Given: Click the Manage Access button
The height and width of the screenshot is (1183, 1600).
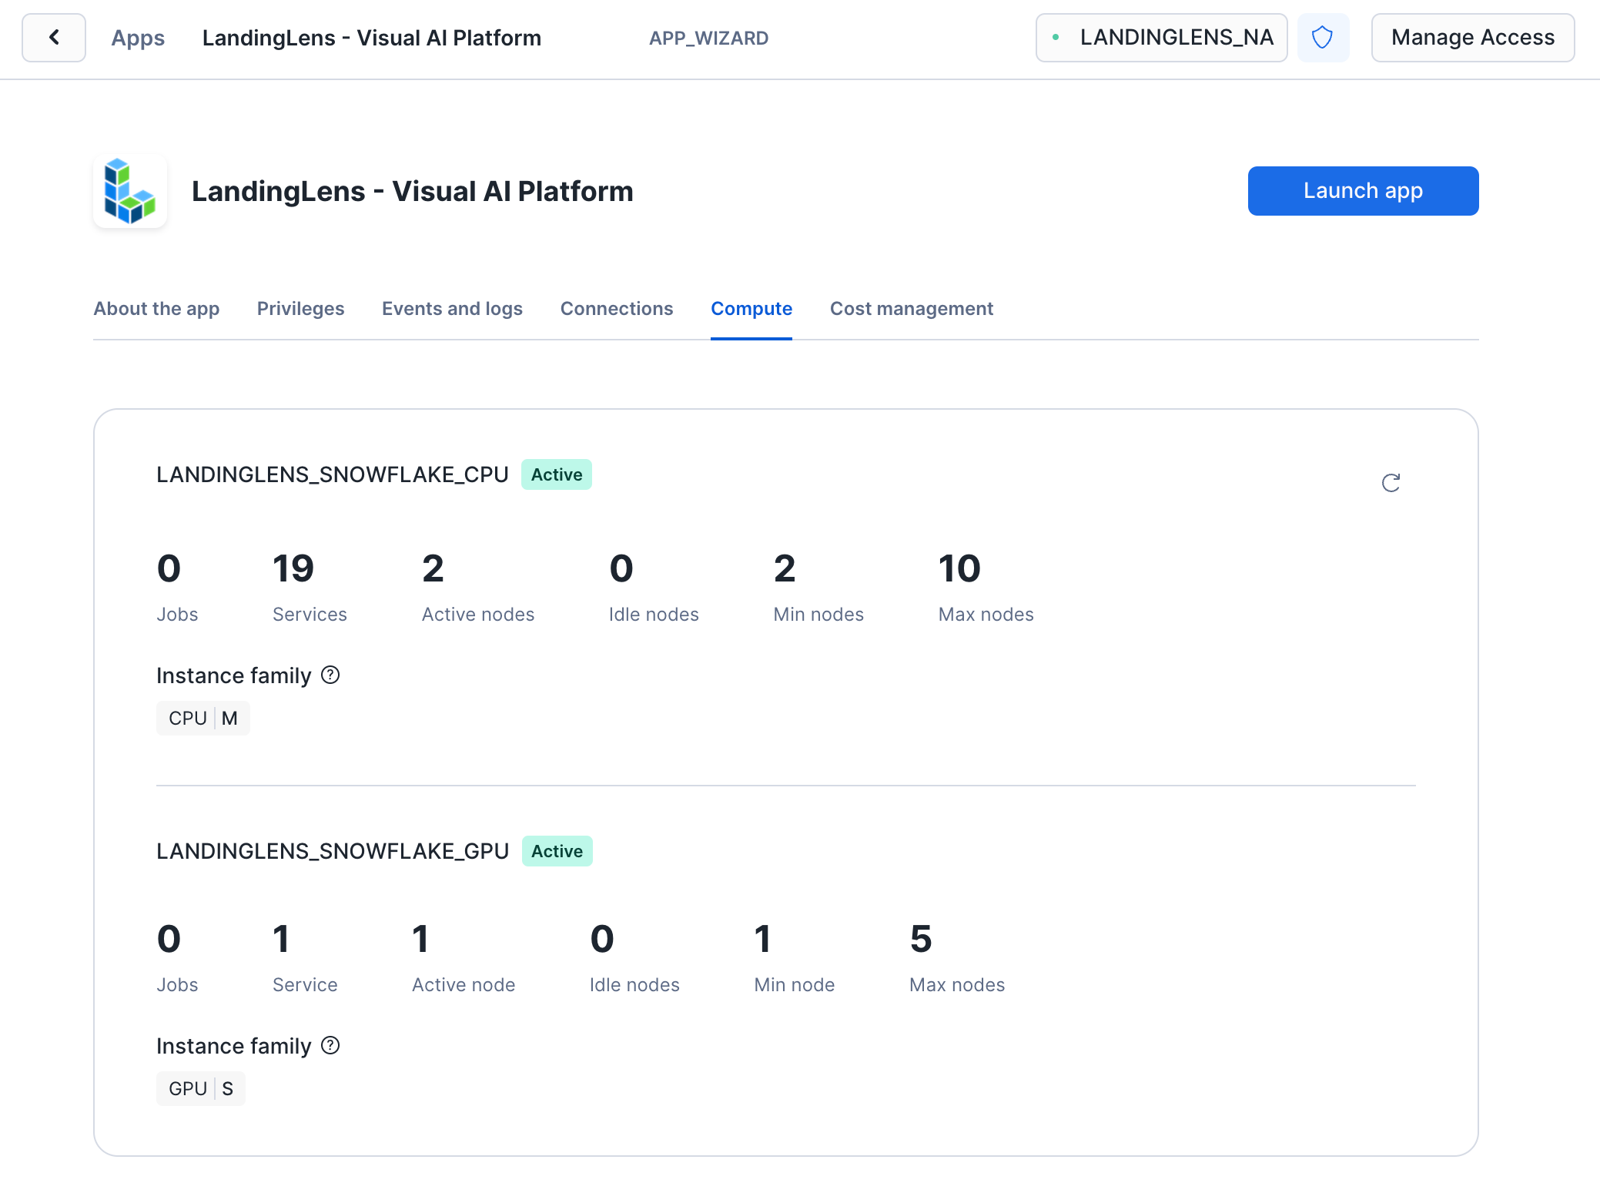Looking at the screenshot, I should [x=1472, y=38].
